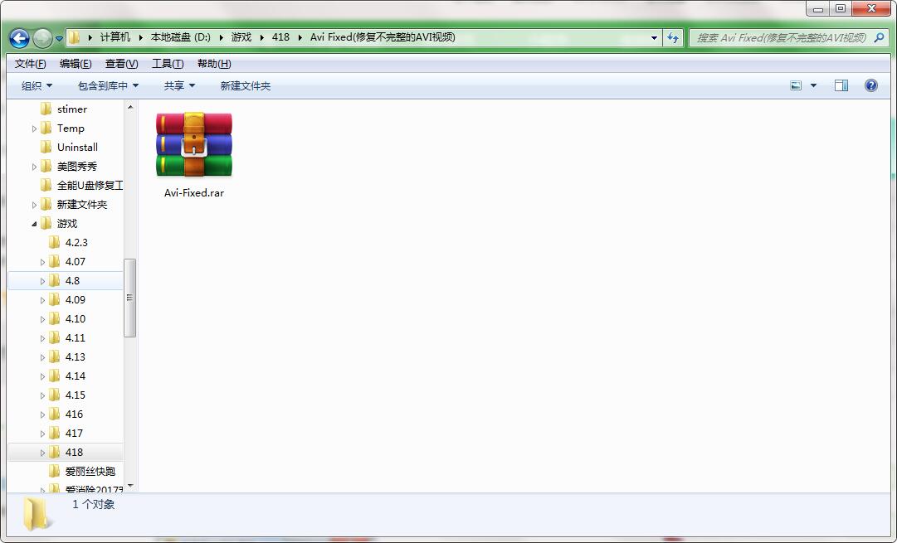This screenshot has height=543, width=897.
Task: Click the greyed Forward arrow button
Action: 42,38
